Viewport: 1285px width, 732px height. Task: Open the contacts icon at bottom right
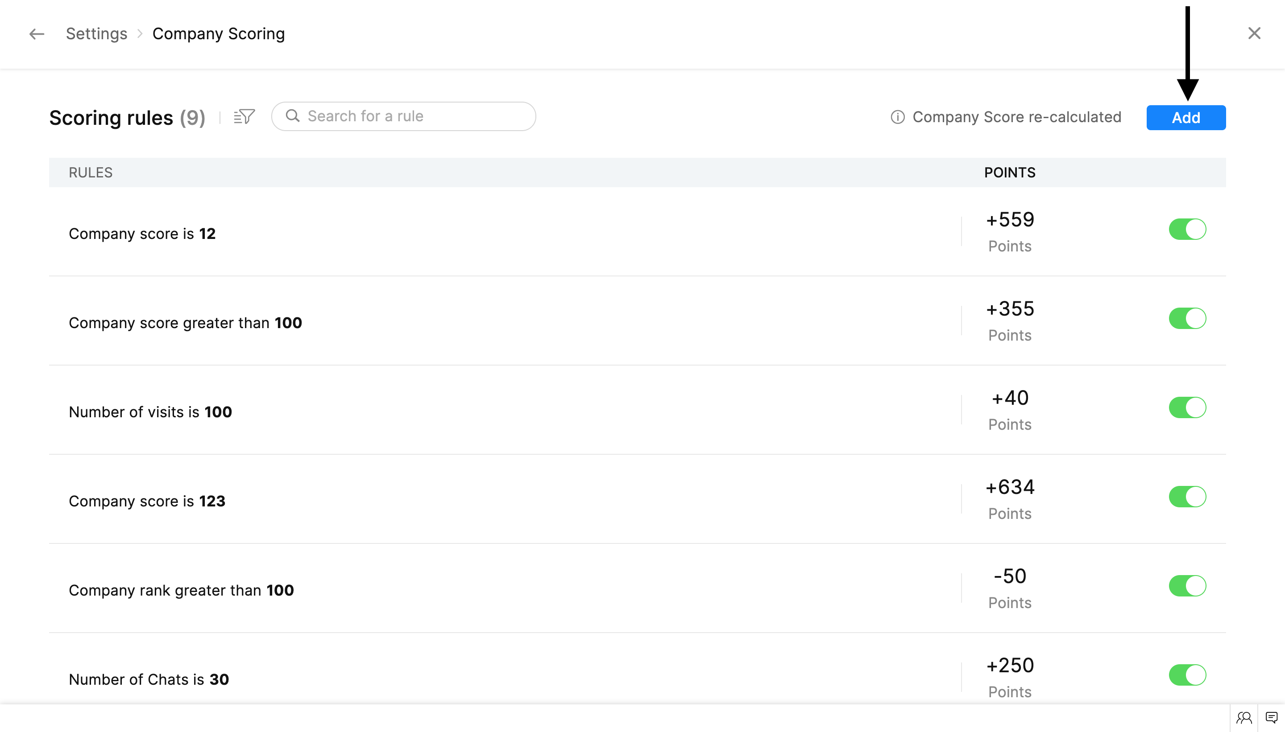click(x=1244, y=717)
